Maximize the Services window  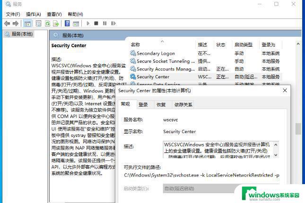click(x=276, y=4)
